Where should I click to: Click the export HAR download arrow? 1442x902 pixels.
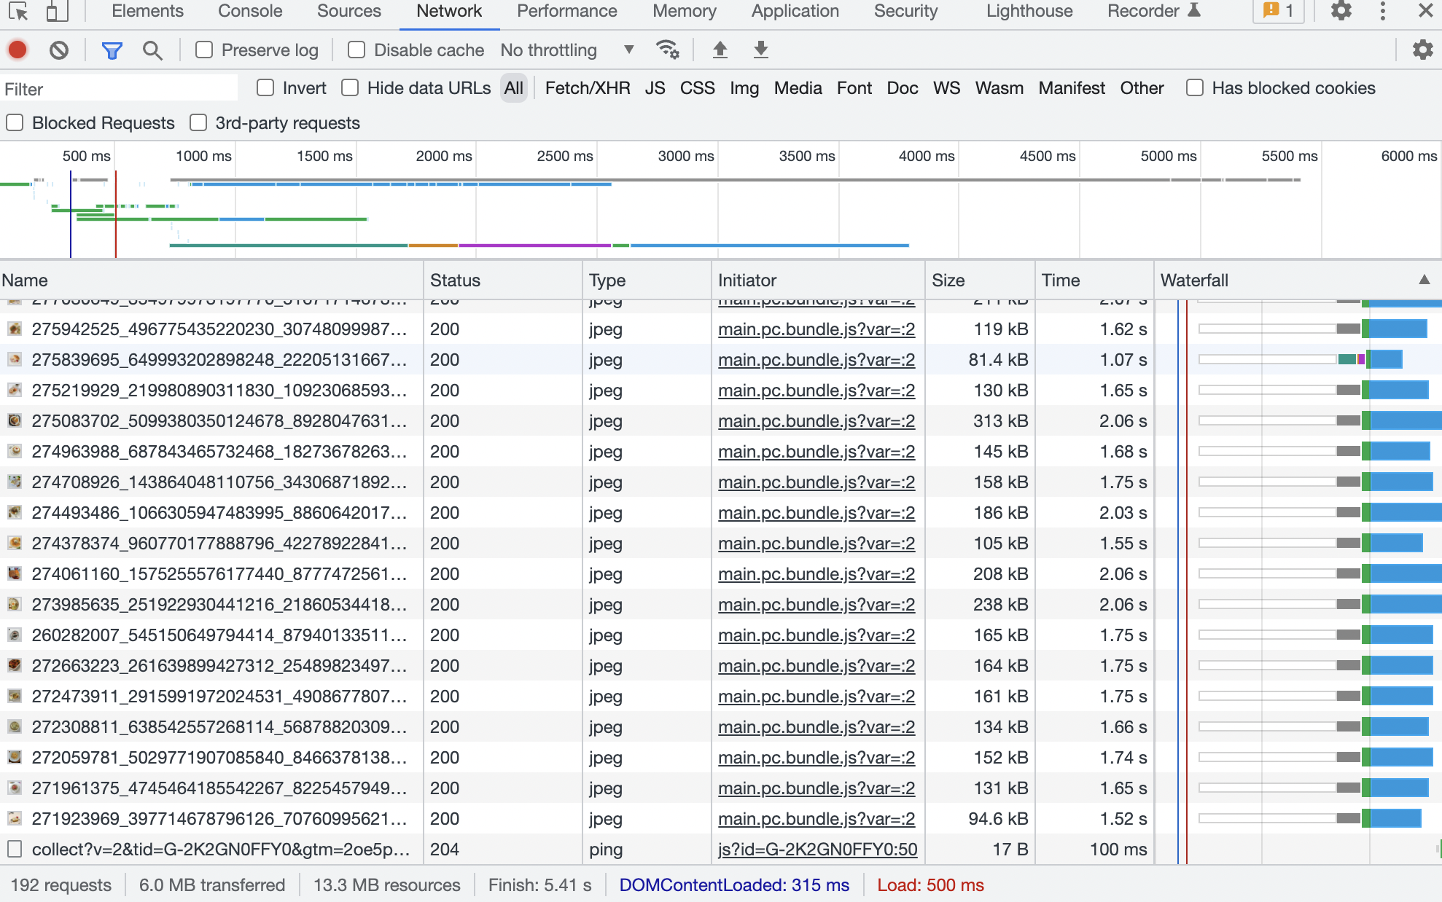760,50
